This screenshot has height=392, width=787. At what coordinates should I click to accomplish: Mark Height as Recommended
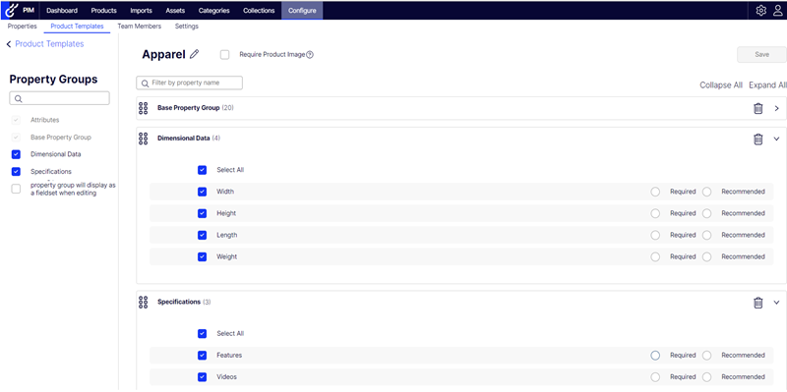706,213
